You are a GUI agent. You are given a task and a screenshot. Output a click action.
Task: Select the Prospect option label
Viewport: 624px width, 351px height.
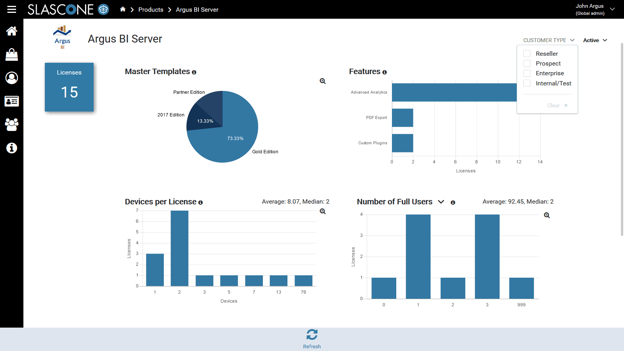coord(548,63)
